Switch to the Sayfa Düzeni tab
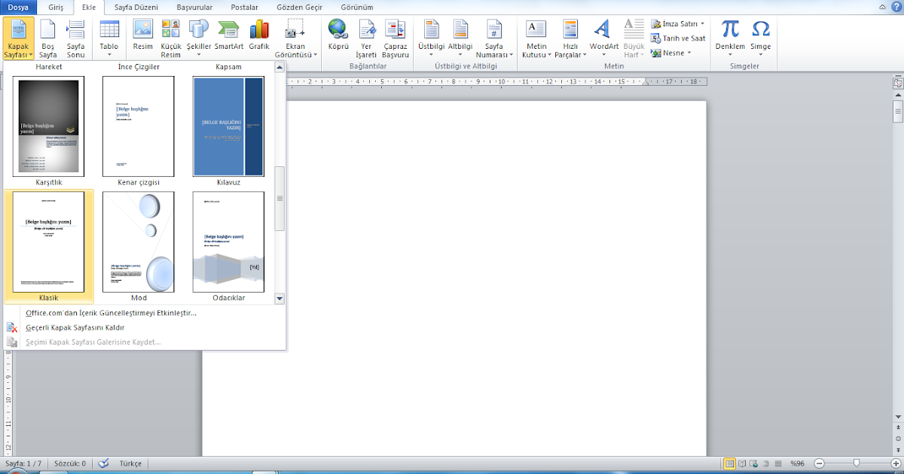The image size is (904, 474). pos(136,8)
